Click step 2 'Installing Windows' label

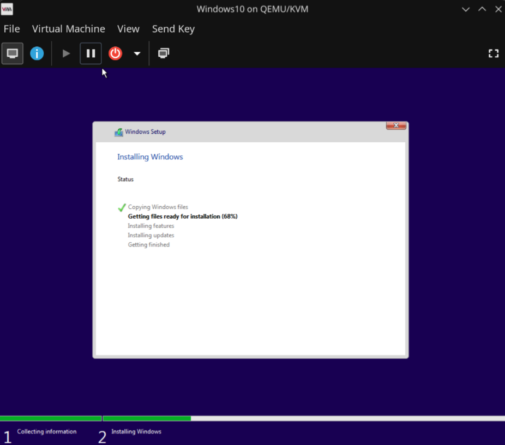click(x=136, y=432)
